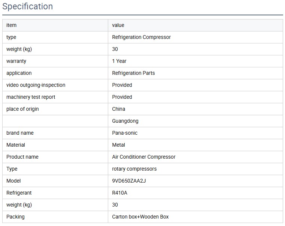The image size is (285, 226).
Task: Select the 'warranty' row label
Action: [x=16, y=61]
